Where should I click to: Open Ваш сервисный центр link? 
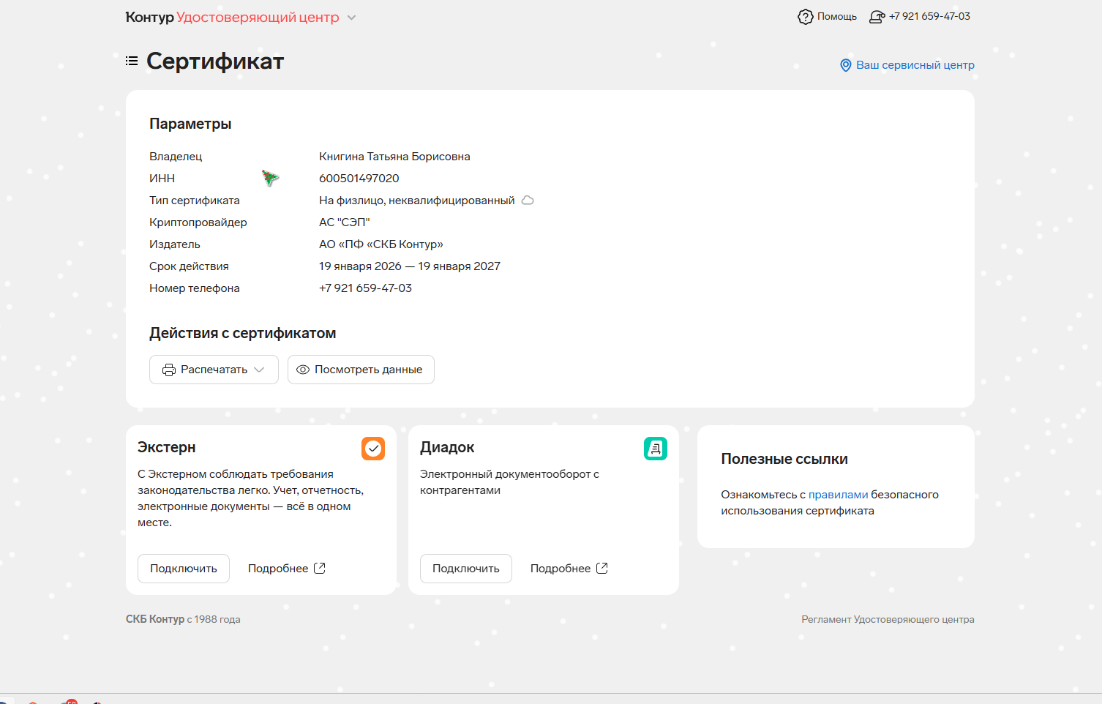tap(907, 65)
